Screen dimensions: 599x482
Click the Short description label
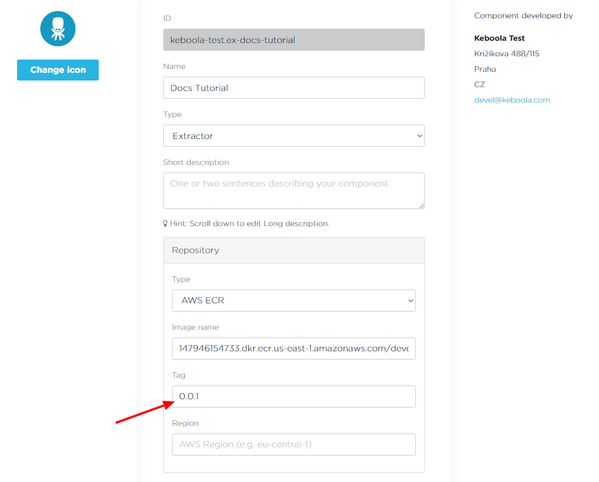(x=196, y=162)
